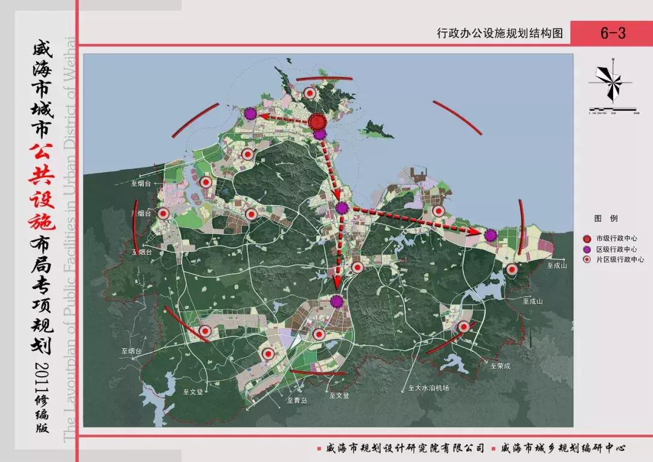The image size is (653, 462).
Task: Select the 片区级行政中心 ringed legend marker
Action: pos(586,260)
